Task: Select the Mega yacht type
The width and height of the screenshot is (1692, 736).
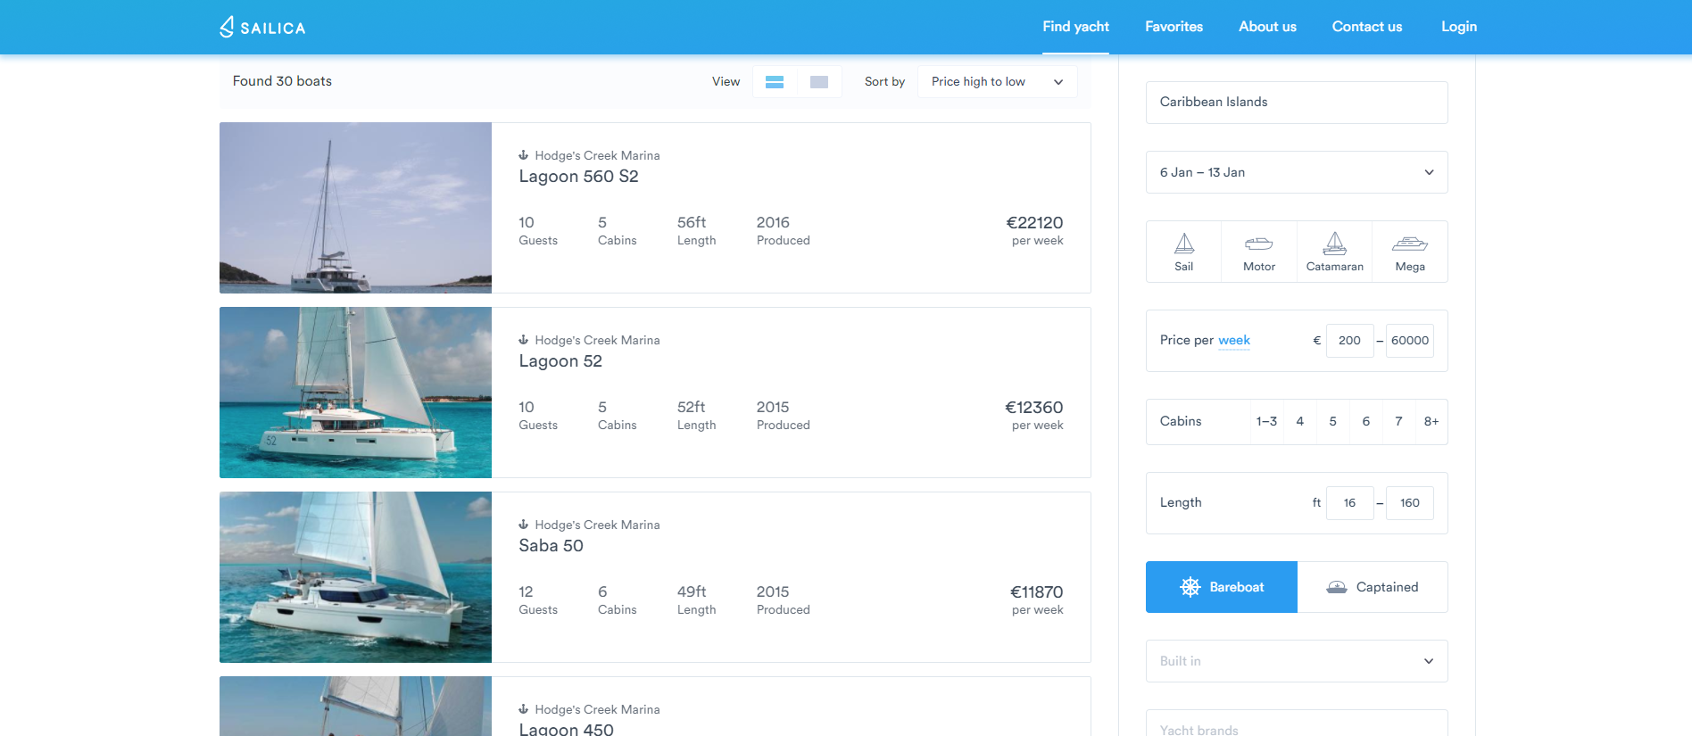Action: click(1410, 252)
